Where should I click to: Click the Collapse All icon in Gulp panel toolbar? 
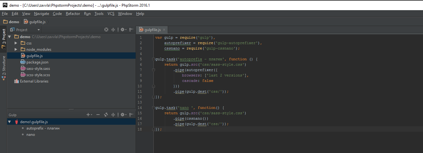pyautogui.click(x=113, y=115)
